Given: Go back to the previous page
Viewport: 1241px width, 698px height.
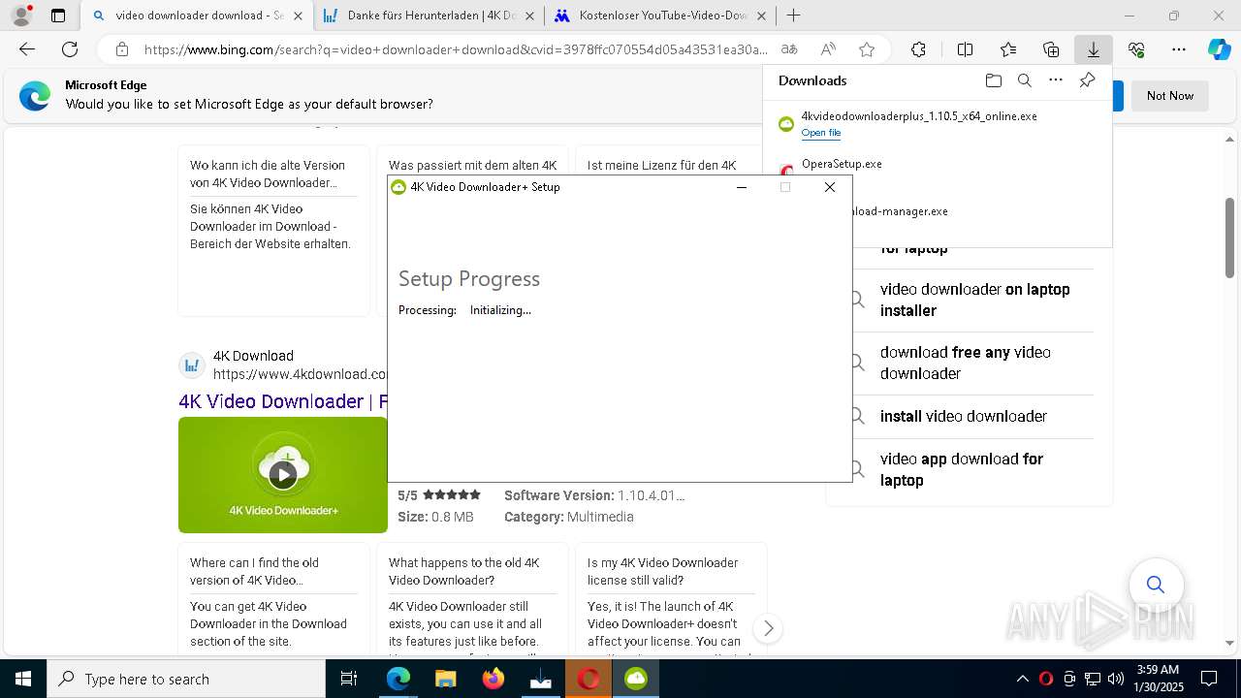Looking at the screenshot, I should click(x=27, y=49).
